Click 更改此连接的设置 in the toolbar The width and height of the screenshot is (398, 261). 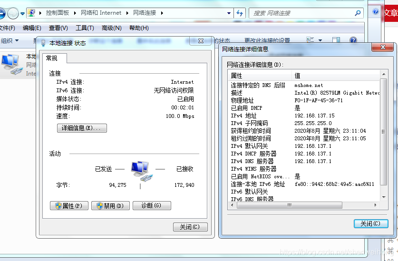pos(267,40)
